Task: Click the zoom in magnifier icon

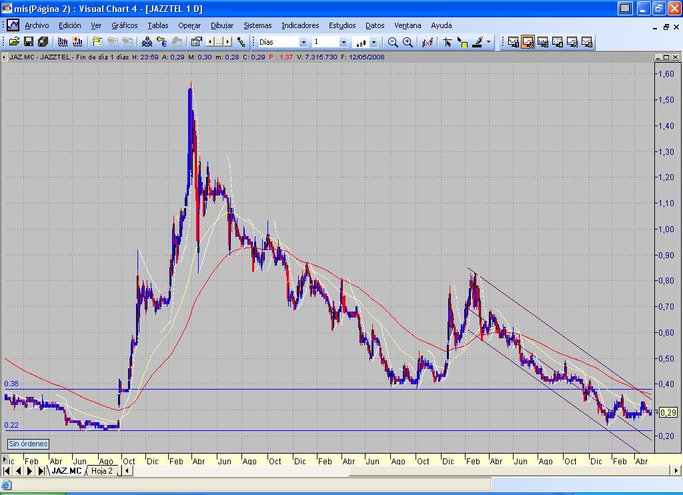Action: point(408,42)
